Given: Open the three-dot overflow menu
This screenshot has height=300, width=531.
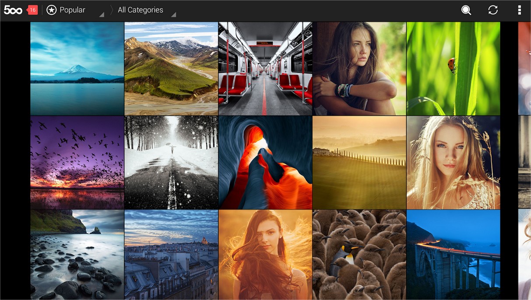Looking at the screenshot, I should tap(519, 10).
